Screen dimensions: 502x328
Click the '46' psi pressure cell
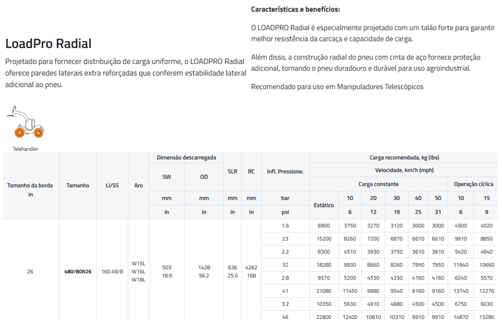[285, 317]
